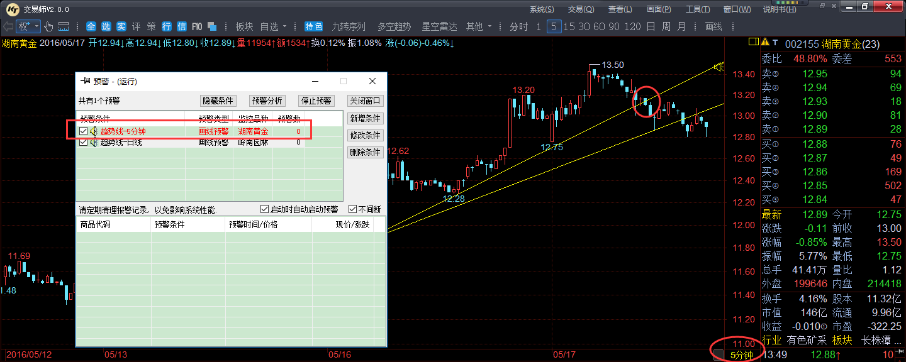The width and height of the screenshot is (906, 362).
Task: Click speaker icon of 趋势线-日线 row
Action: [x=94, y=142]
